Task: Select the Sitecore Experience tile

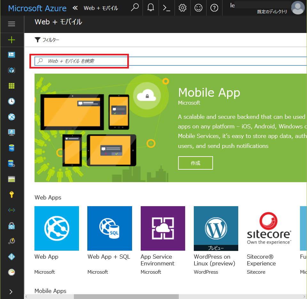Action: point(269,229)
